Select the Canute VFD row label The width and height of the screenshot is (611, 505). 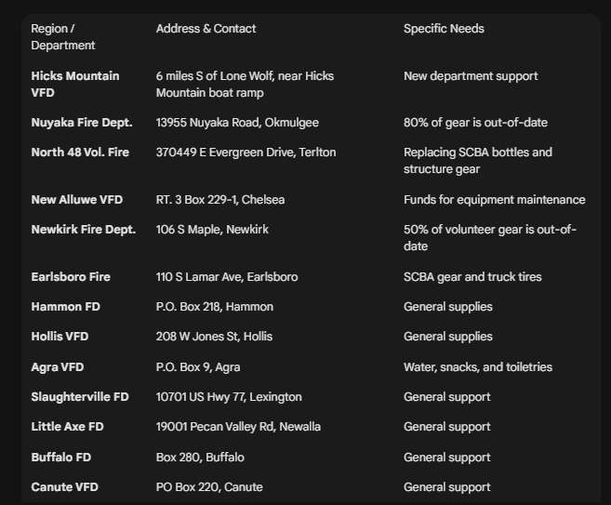point(64,487)
